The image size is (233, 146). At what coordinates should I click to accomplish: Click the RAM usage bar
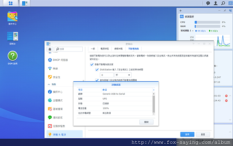coord(207,26)
